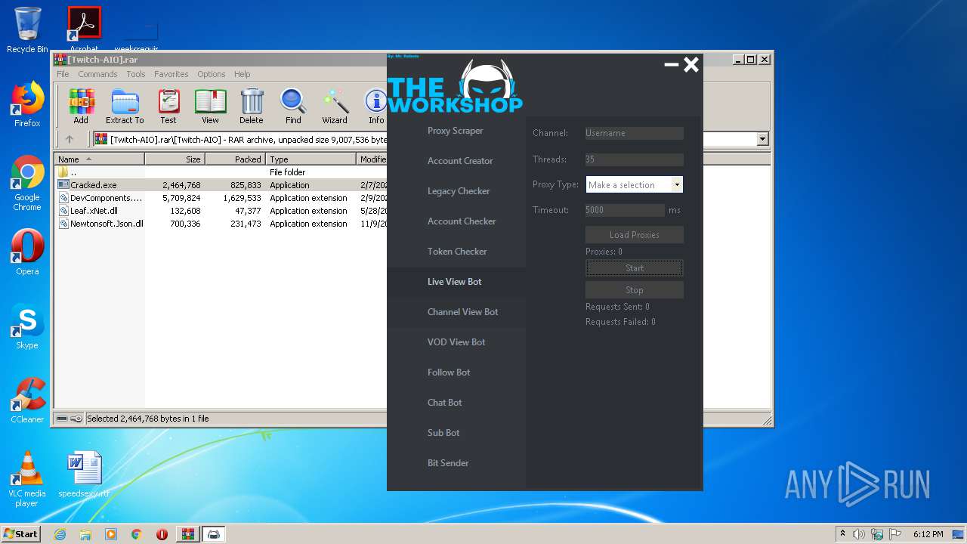Click the Extract To toolbar icon
Image resolution: width=967 pixels, height=544 pixels.
pos(125,106)
